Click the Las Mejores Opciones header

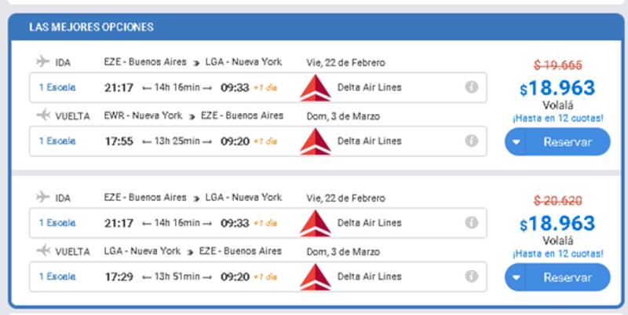(x=91, y=27)
